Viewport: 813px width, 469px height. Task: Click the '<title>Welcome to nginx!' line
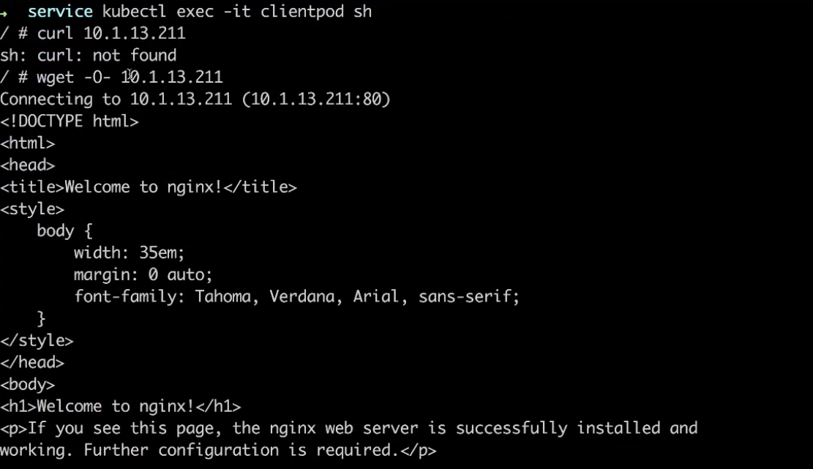[149, 187]
